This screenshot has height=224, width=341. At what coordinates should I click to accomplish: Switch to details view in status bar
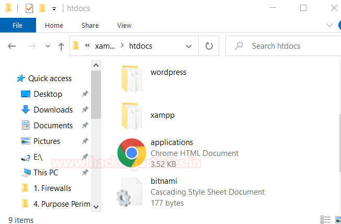(x=325, y=220)
